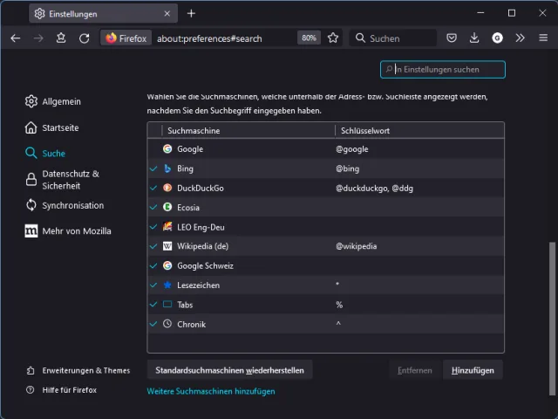Follow the Weitere Suchmaschinen hinzufügen link
Image resolution: width=558 pixels, height=419 pixels.
pyautogui.click(x=211, y=391)
